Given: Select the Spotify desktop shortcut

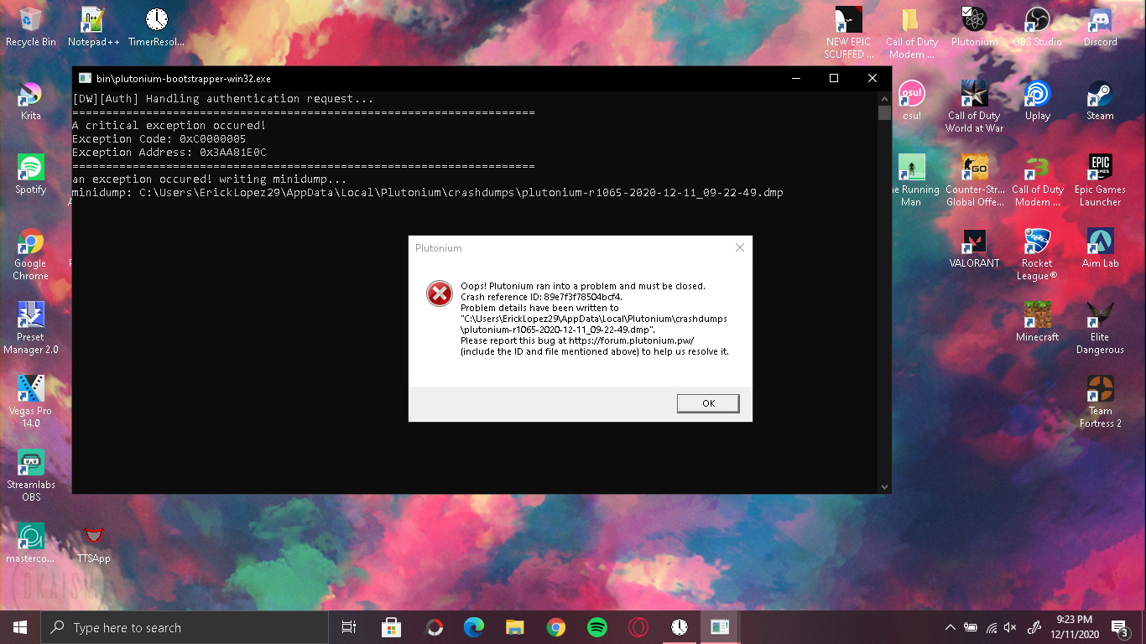Looking at the screenshot, I should (31, 175).
